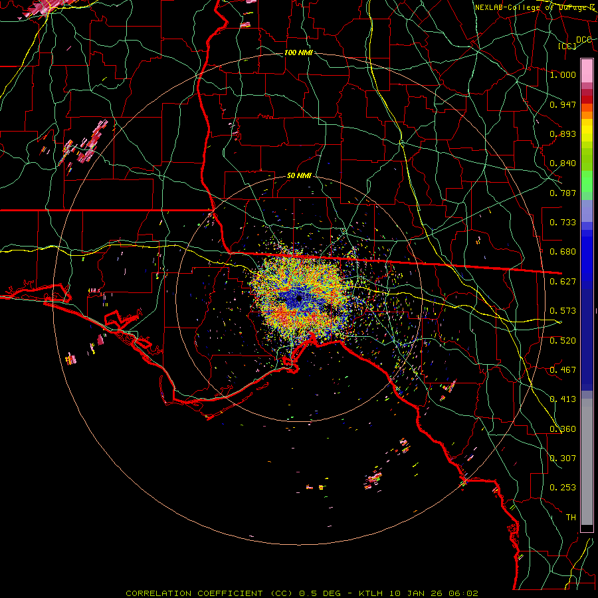598x598 pixels.
Task: Click the 0.947 color scale value
Action: tap(563, 104)
